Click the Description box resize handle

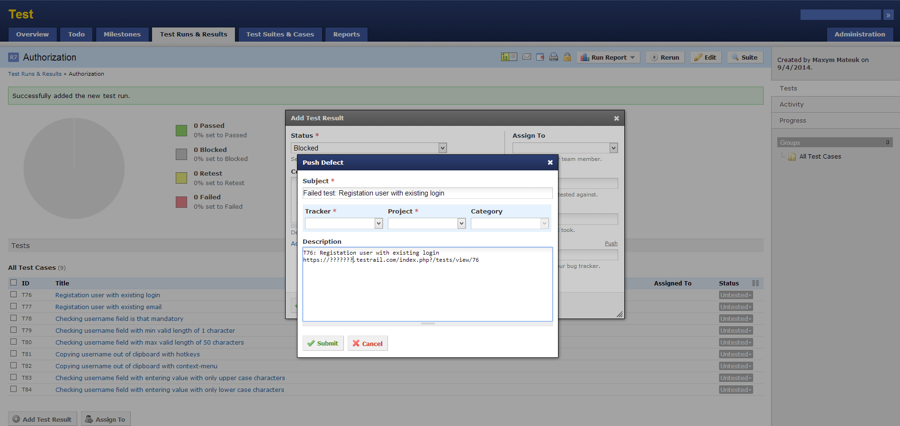click(428, 324)
